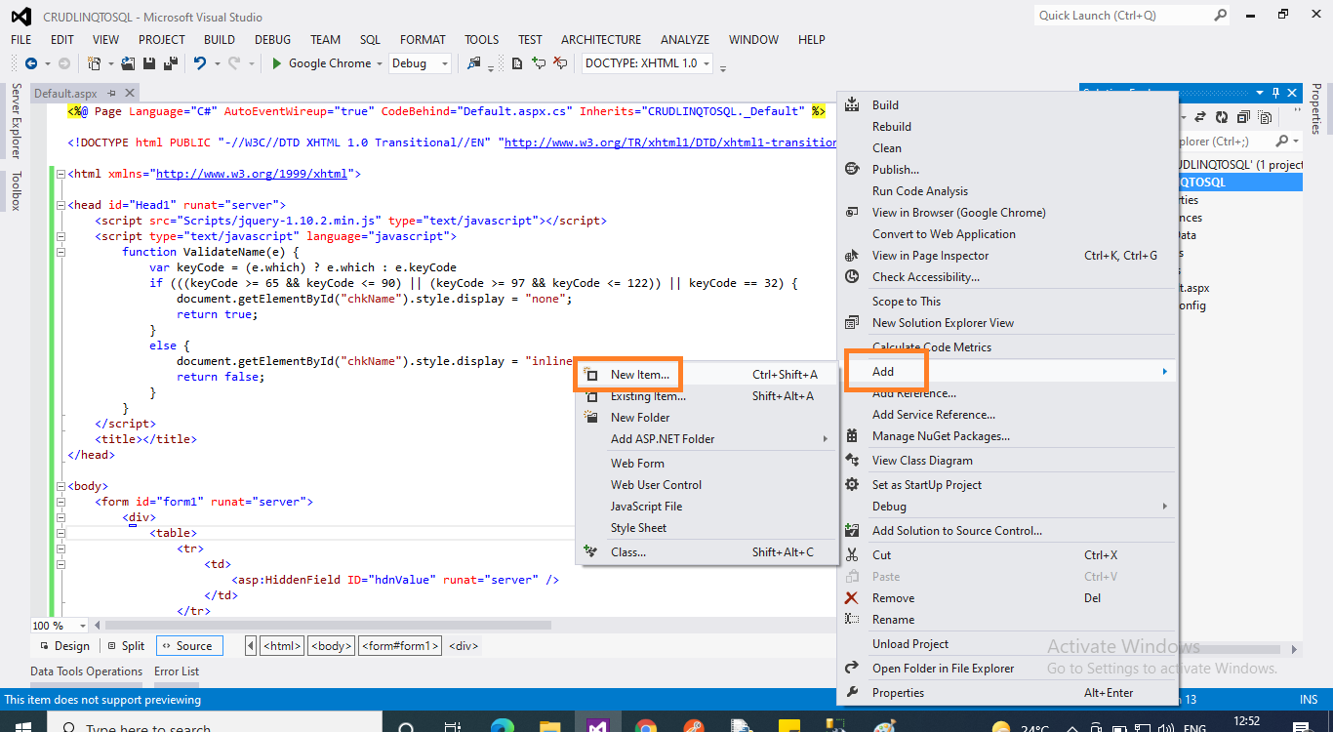Screen dimensions: 1333x732
Task: Click the search magnifier in Solution Explorer
Action: point(1281,142)
